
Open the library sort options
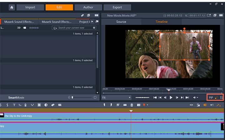[x=2, y=28]
